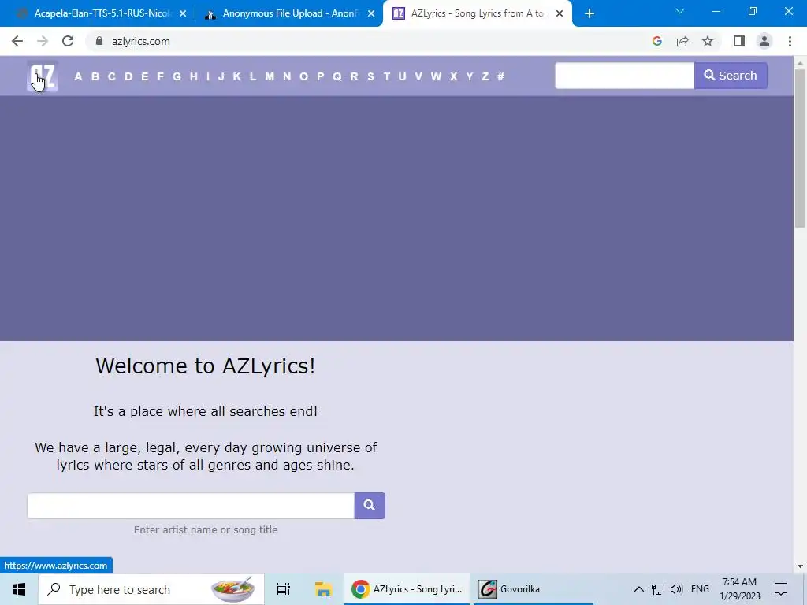Browse artists under letter N
This screenshot has height=605, width=807.
coord(287,76)
